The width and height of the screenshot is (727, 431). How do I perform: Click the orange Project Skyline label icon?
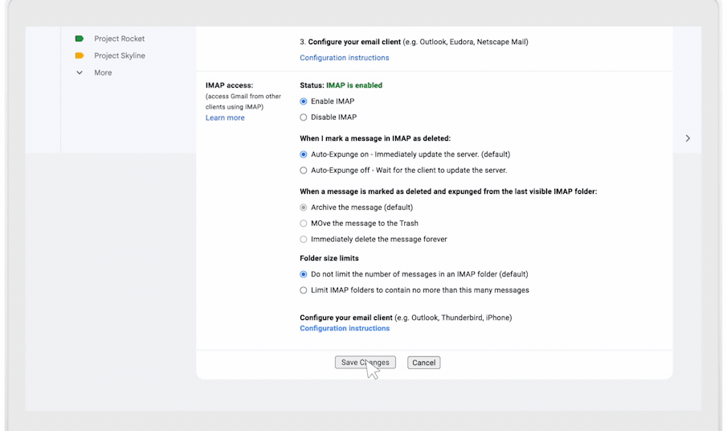coord(80,55)
